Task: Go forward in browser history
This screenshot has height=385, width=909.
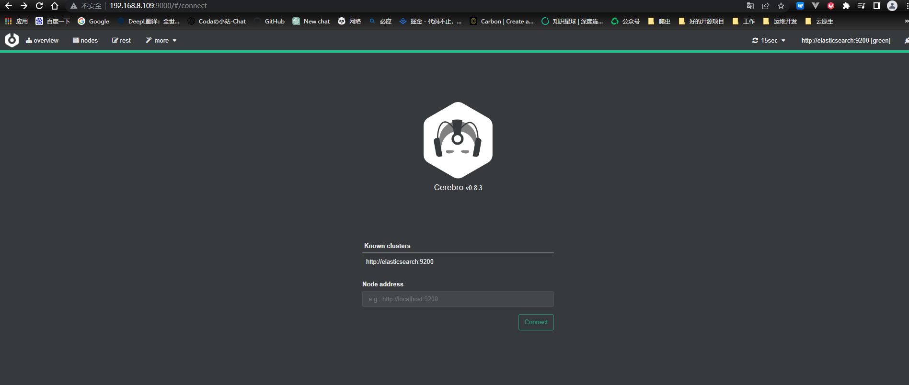Action: click(x=24, y=6)
